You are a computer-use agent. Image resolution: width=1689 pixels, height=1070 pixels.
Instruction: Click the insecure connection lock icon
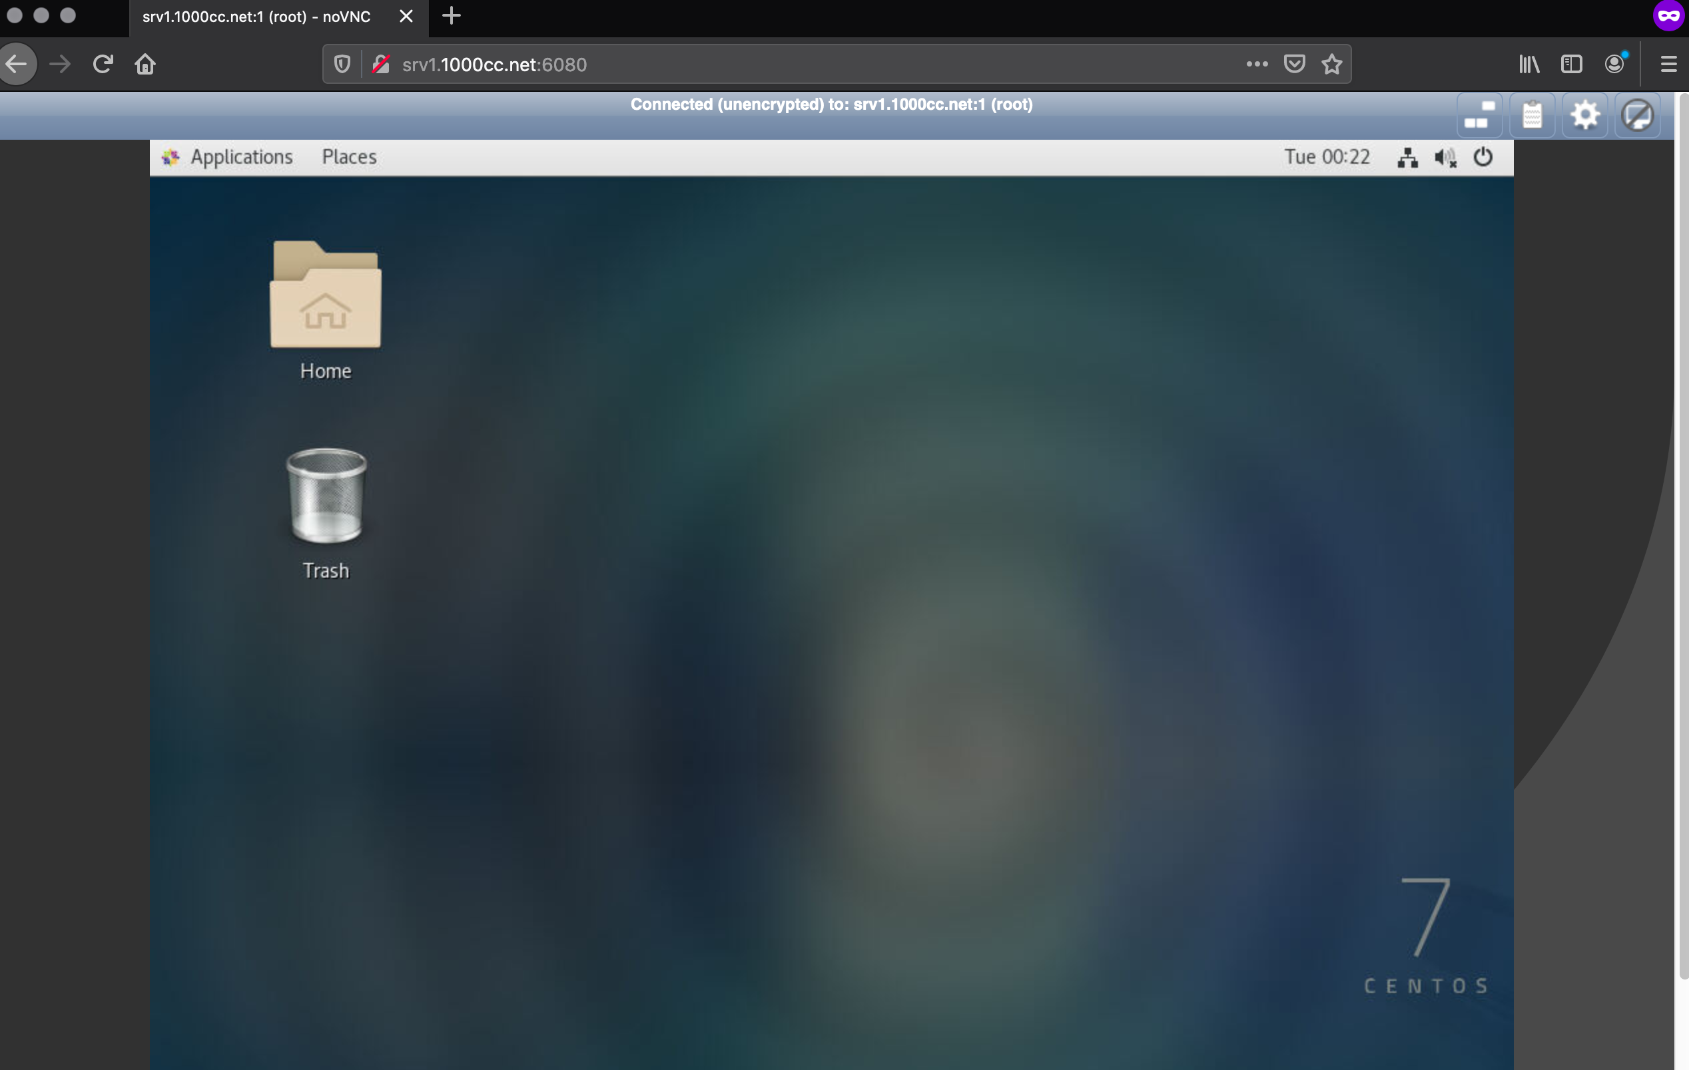(x=381, y=65)
